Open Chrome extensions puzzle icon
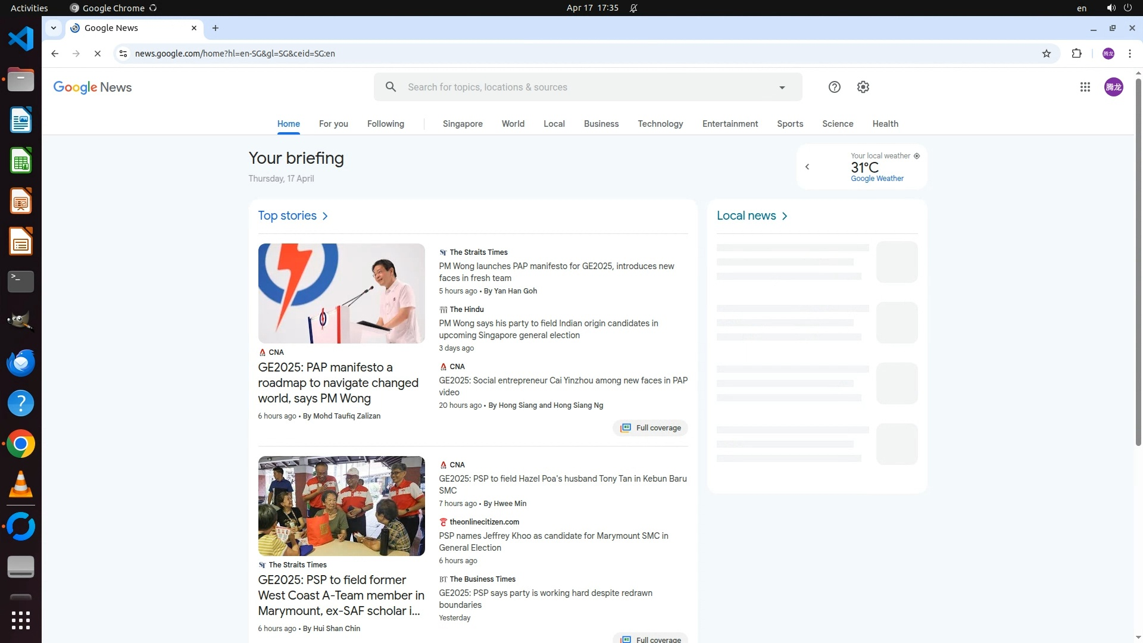Viewport: 1143px width, 643px height. pos(1076,54)
